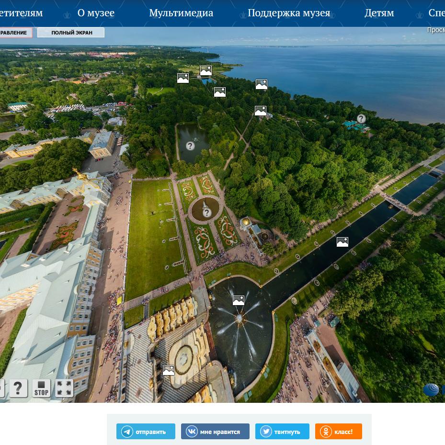The height and width of the screenshot is (445, 445).
Task: Click question hotspot on the parterre garden fountain
Action: point(207,213)
